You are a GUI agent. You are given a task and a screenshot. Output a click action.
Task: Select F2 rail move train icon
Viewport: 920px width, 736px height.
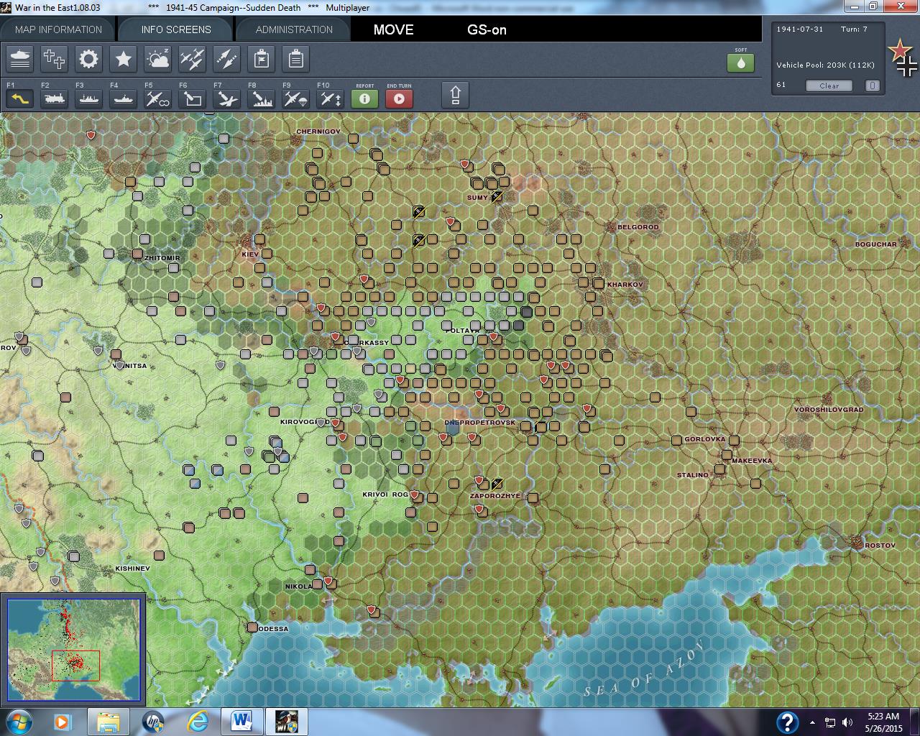click(x=55, y=98)
